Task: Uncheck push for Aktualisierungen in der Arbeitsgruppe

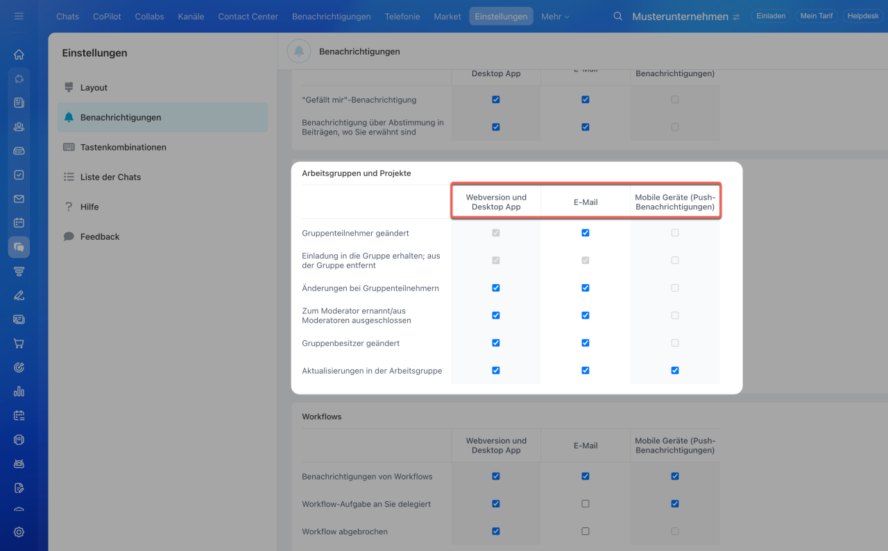Action: point(675,371)
